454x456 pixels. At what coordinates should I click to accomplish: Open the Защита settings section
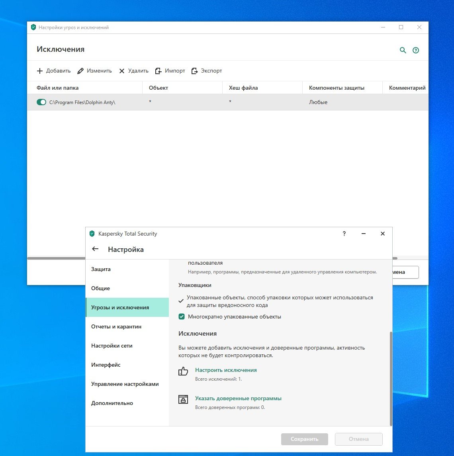(x=127, y=269)
